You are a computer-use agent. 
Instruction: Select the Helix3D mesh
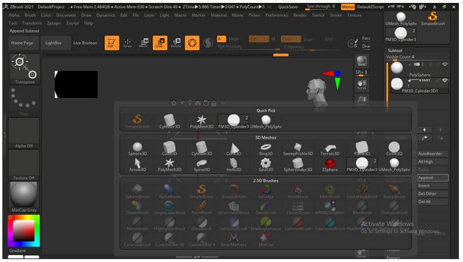click(234, 165)
